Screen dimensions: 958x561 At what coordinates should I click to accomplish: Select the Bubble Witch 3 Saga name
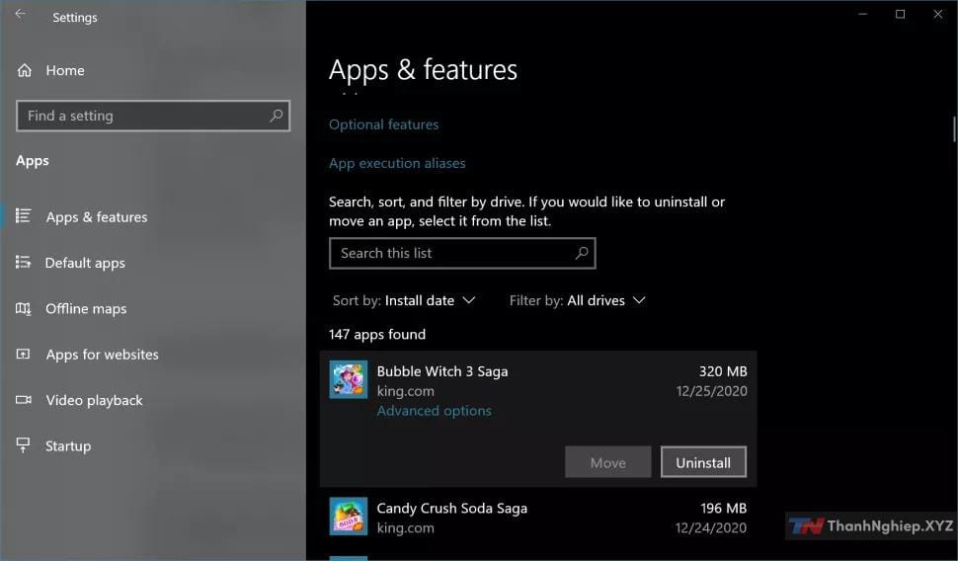[x=442, y=371]
